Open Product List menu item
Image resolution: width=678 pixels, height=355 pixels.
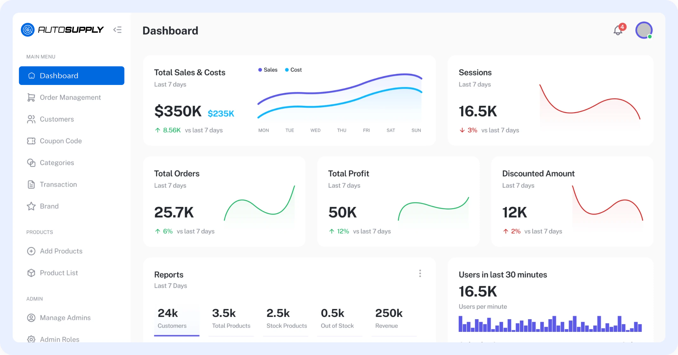[59, 273]
